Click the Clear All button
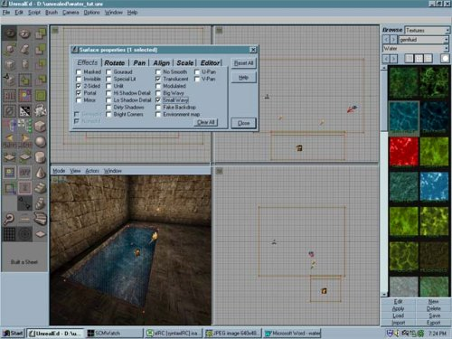This screenshot has height=339, width=452. point(206,122)
